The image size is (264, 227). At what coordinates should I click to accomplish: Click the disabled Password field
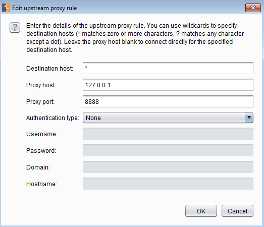pyautogui.click(x=168, y=150)
